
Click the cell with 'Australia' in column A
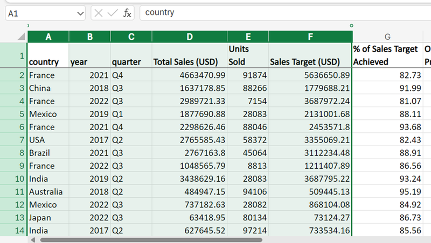pyautogui.click(x=48, y=192)
